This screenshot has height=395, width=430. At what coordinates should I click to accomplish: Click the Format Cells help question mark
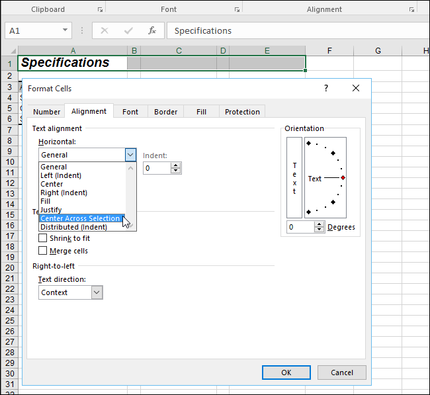325,88
